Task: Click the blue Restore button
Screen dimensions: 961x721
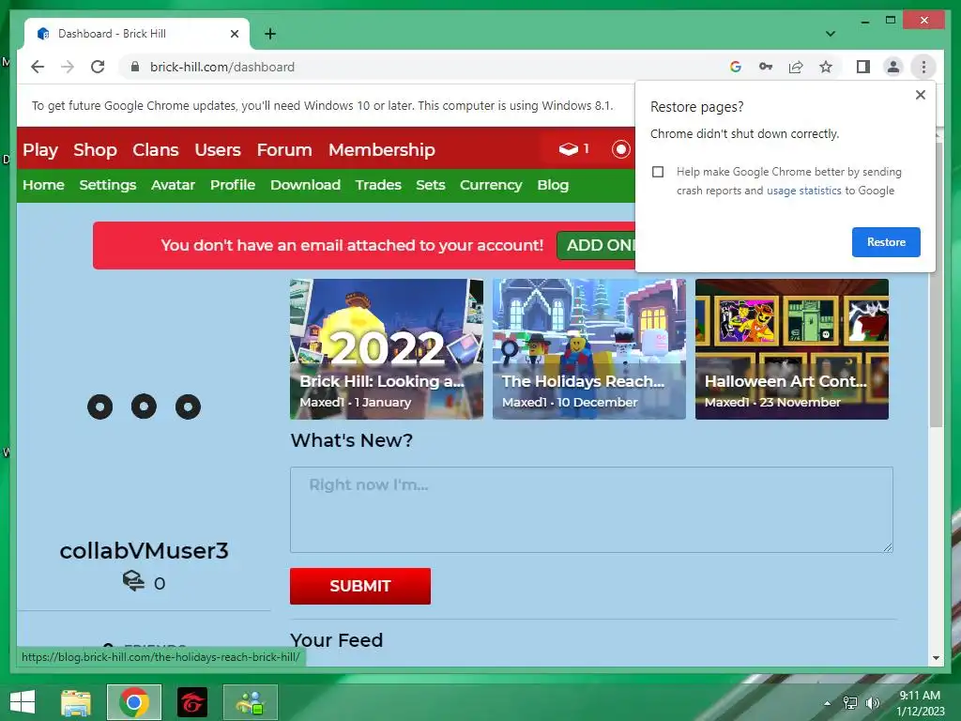Action: [886, 242]
